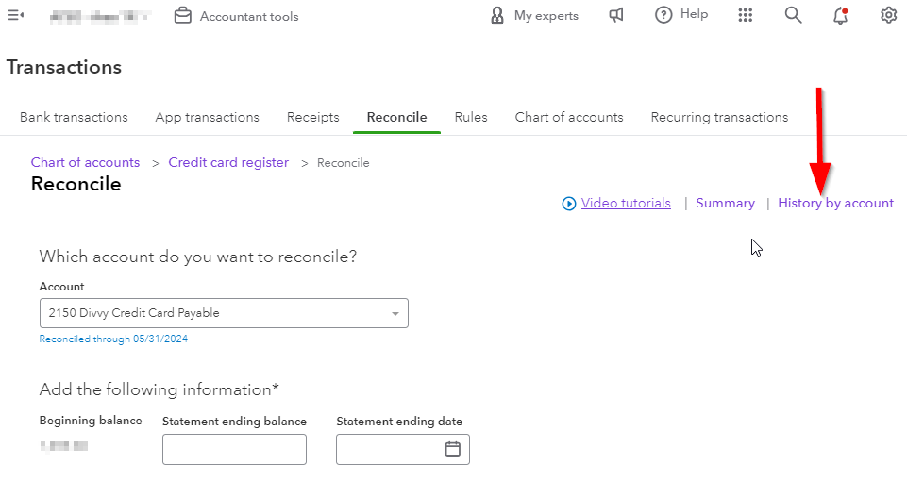Open the apps grid icon
This screenshot has width=907, height=480.
point(746,15)
